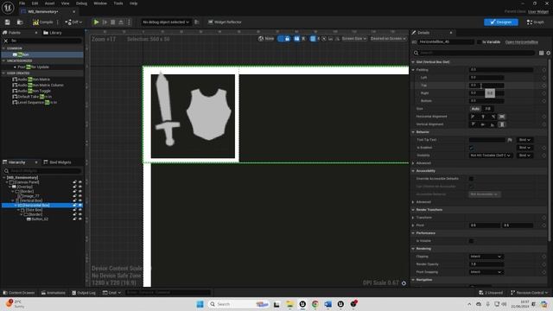The height and width of the screenshot is (311, 553).
Task: Open Chrome from the taskbar
Action: (x=315, y=304)
